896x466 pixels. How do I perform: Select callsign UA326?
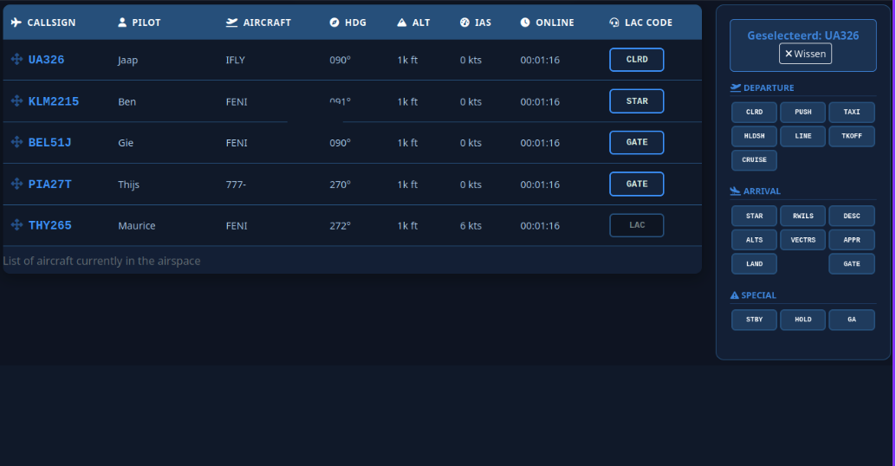tap(46, 60)
